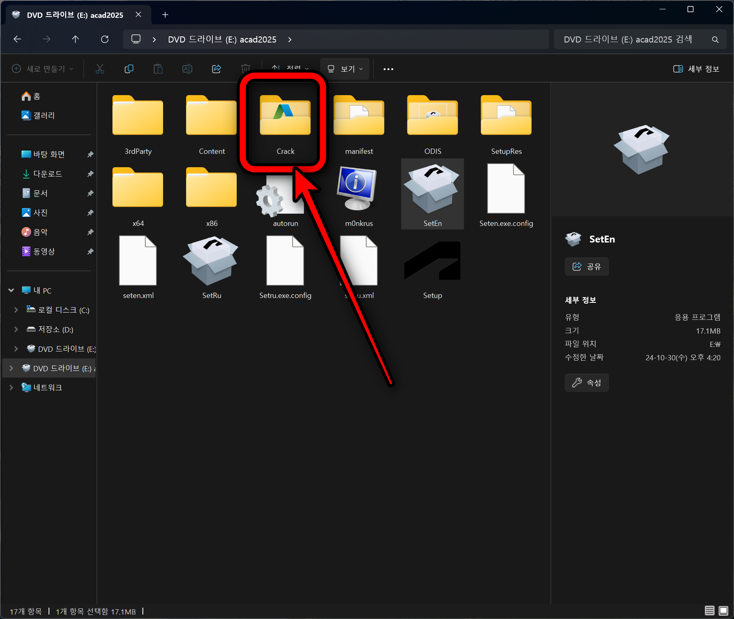Select the Setru.exe.config file
This screenshot has height=619, width=734.
tap(285, 268)
